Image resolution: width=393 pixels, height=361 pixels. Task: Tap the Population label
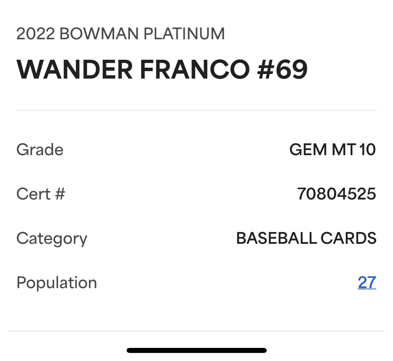point(57,283)
